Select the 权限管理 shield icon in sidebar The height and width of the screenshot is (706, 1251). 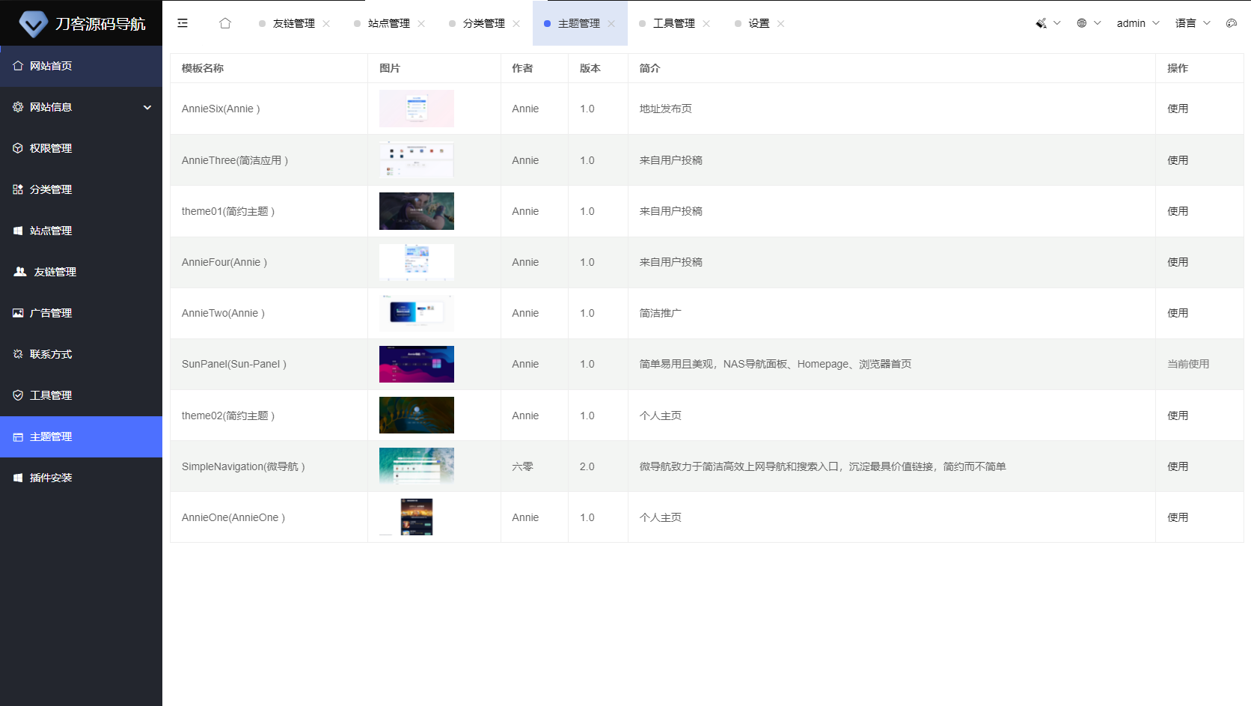tap(18, 147)
